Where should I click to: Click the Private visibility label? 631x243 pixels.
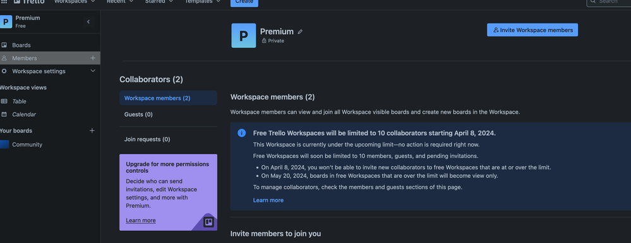pyautogui.click(x=276, y=40)
